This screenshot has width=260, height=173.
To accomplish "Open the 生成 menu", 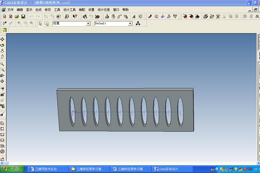I will 38,10.
